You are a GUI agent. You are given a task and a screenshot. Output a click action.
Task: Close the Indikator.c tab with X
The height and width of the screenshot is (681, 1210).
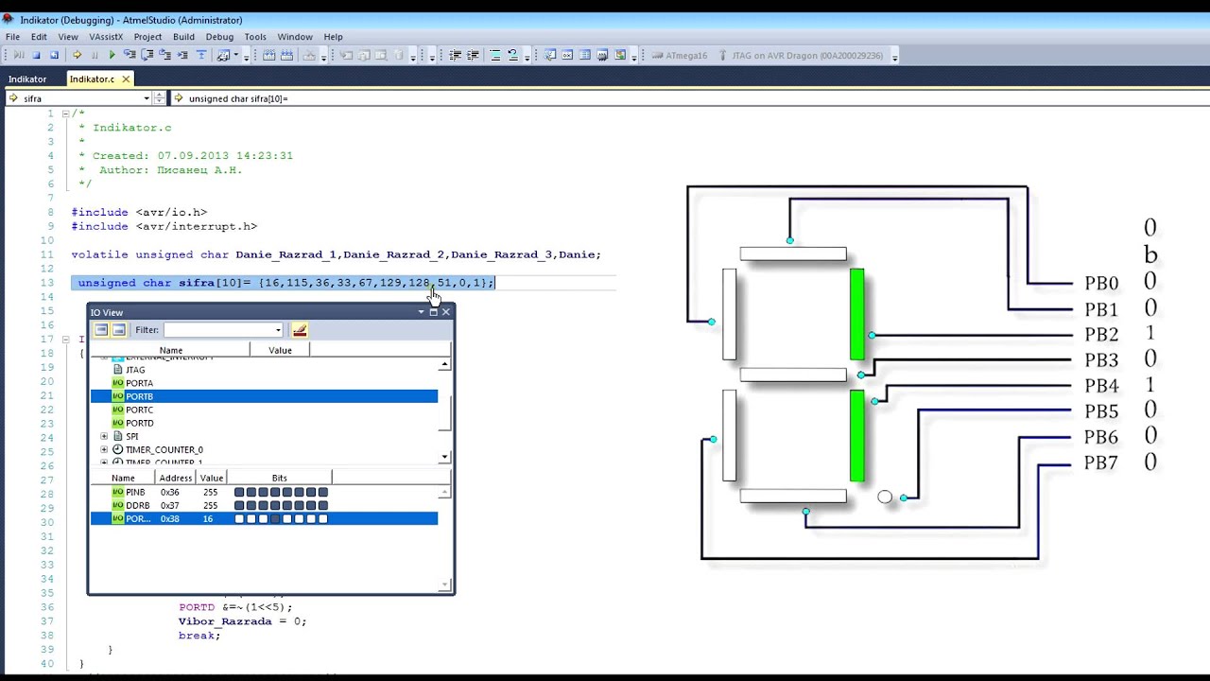click(125, 79)
